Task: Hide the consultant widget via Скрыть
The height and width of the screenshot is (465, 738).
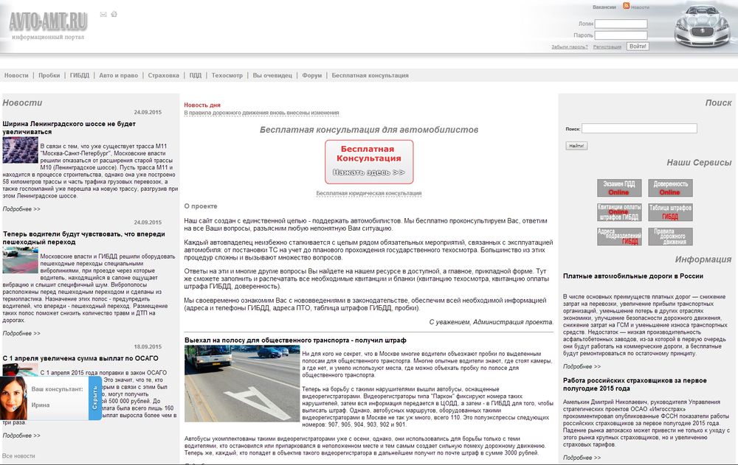Action: pos(94,398)
